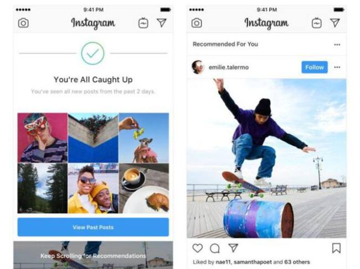Save the post with the bookmark icon
360x269 pixels.
point(336,248)
